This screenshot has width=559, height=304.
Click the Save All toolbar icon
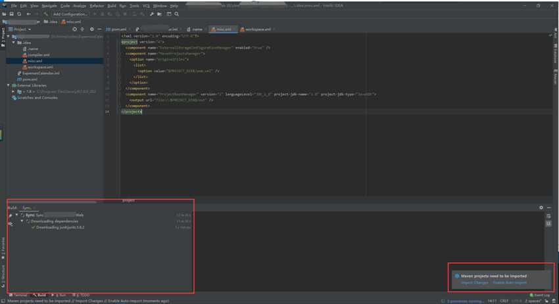click(x=11, y=14)
